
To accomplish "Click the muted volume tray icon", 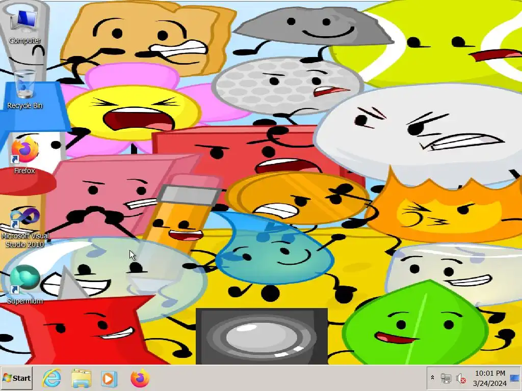I will pos(461,378).
